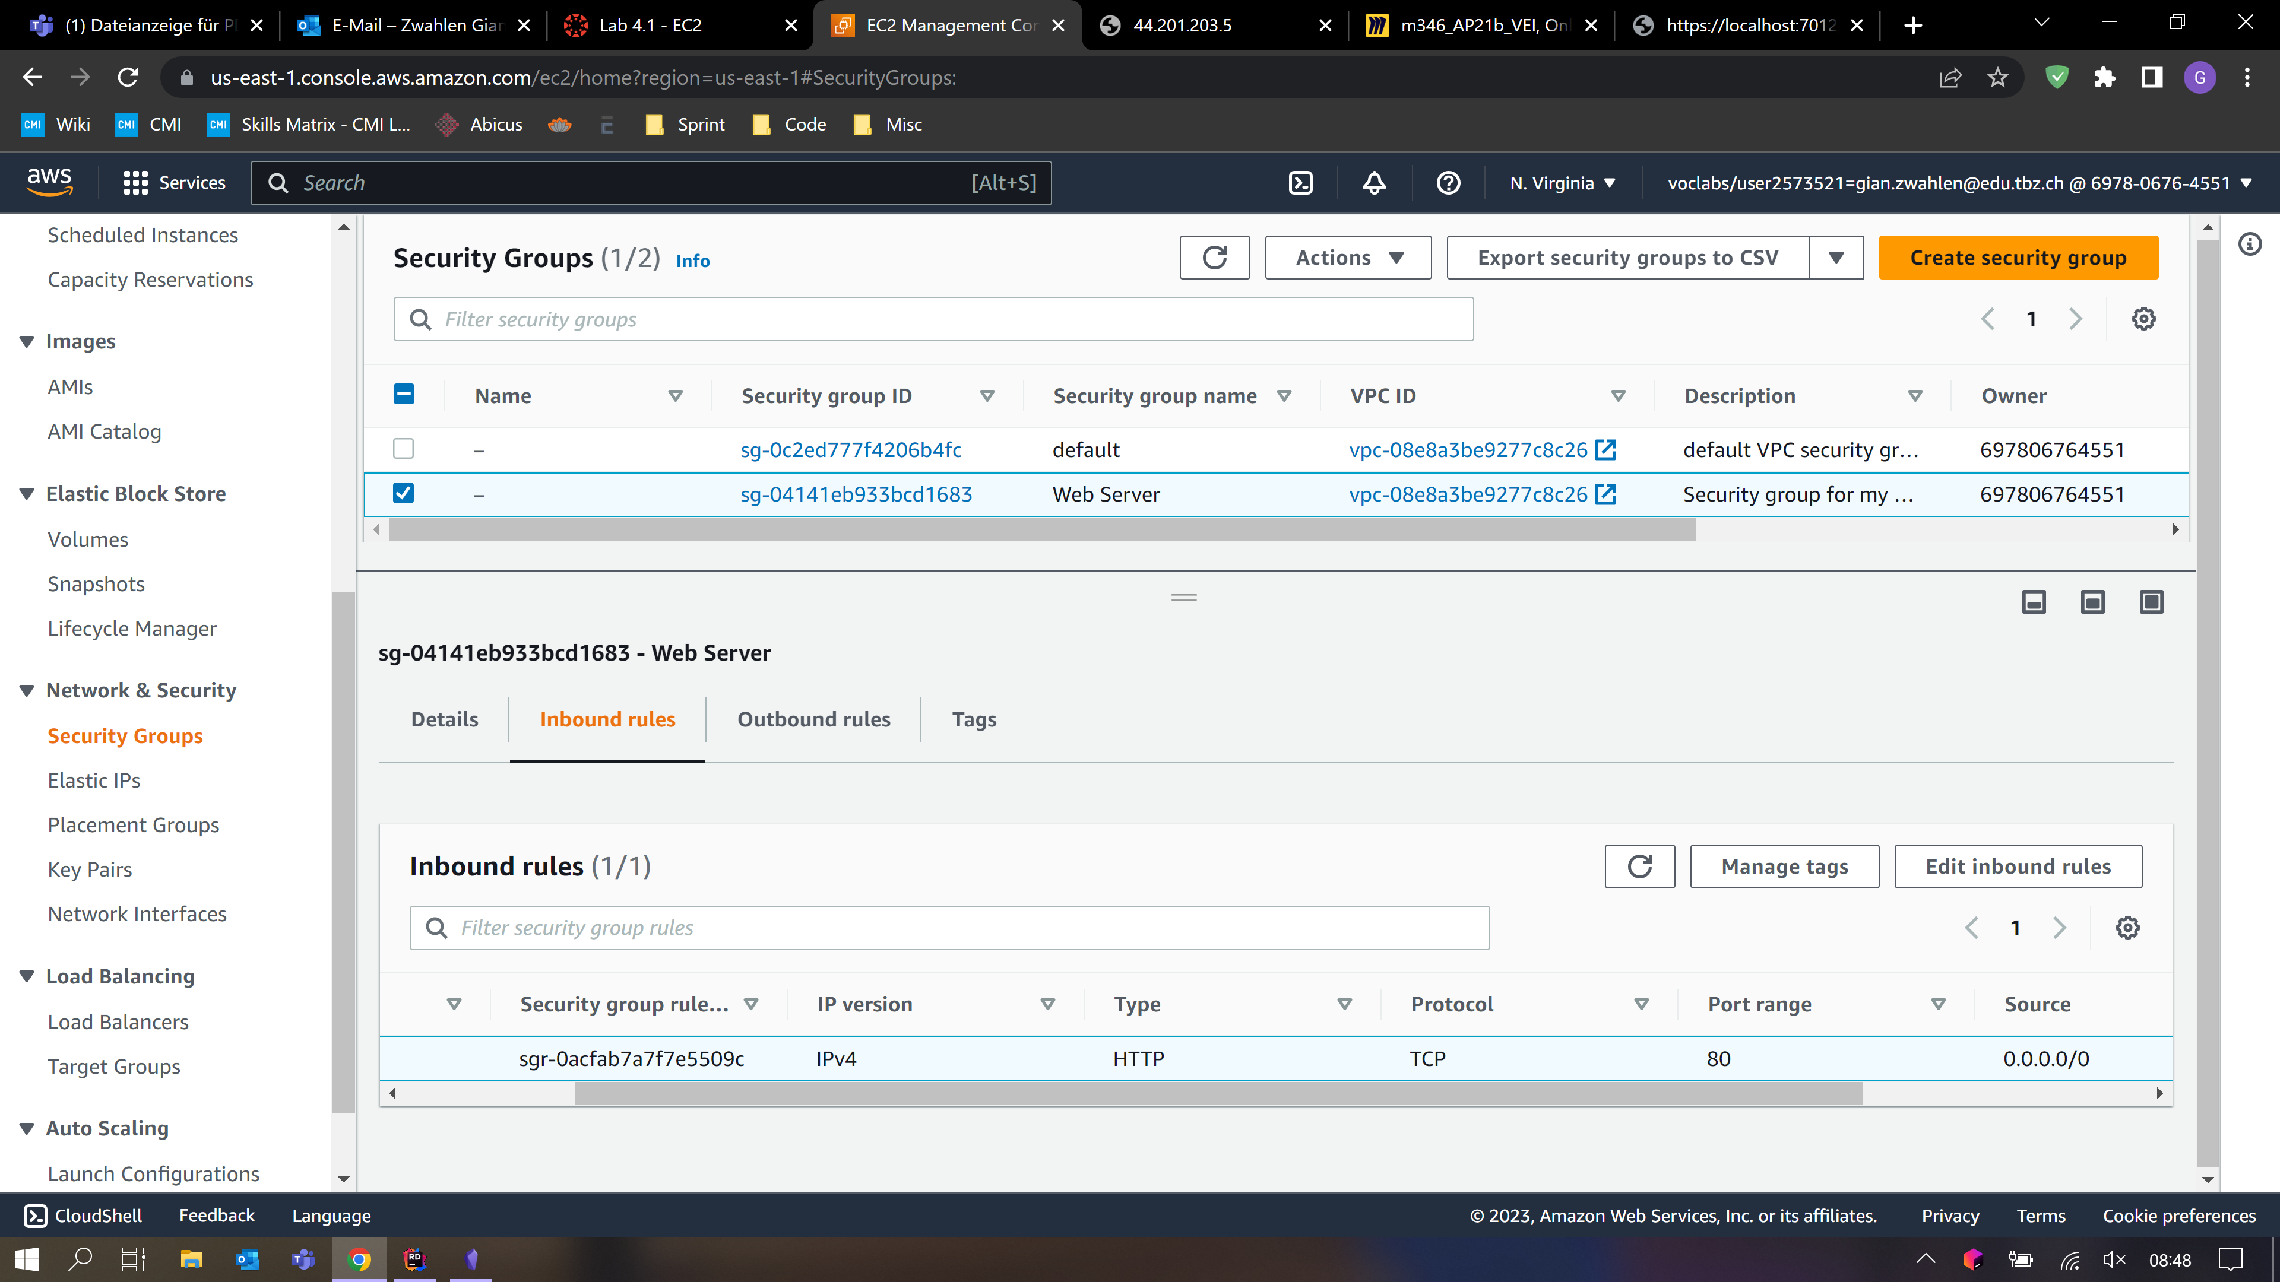Image resolution: width=2280 pixels, height=1282 pixels.
Task: Refresh the Security Groups list
Action: click(x=1214, y=258)
